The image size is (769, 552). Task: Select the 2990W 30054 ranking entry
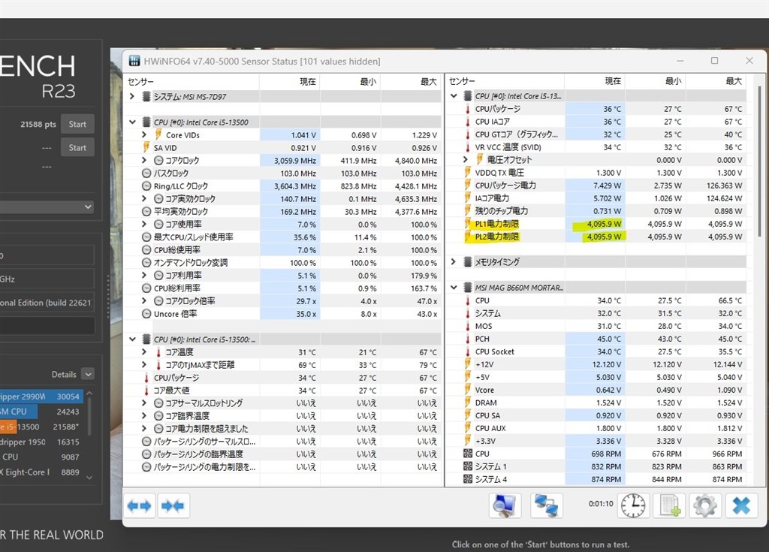tap(41, 397)
